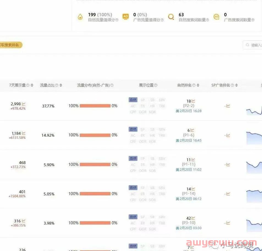Screen dimensions: 262x251
Task: Open rank history chart icon beside rank 6
Action: point(192,130)
